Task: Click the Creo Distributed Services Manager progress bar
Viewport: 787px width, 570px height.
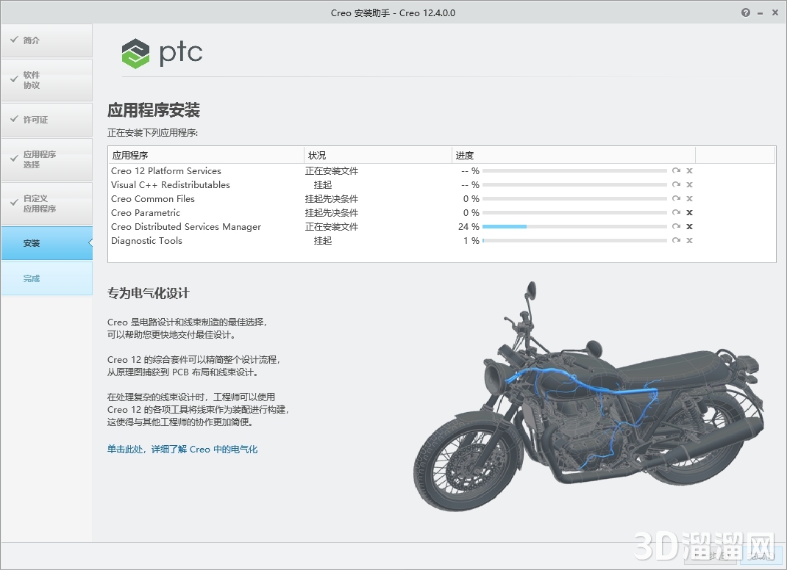Action: point(574,226)
